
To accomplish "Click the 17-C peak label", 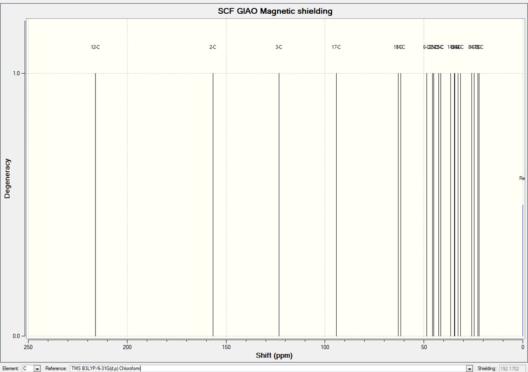I will (336, 47).
